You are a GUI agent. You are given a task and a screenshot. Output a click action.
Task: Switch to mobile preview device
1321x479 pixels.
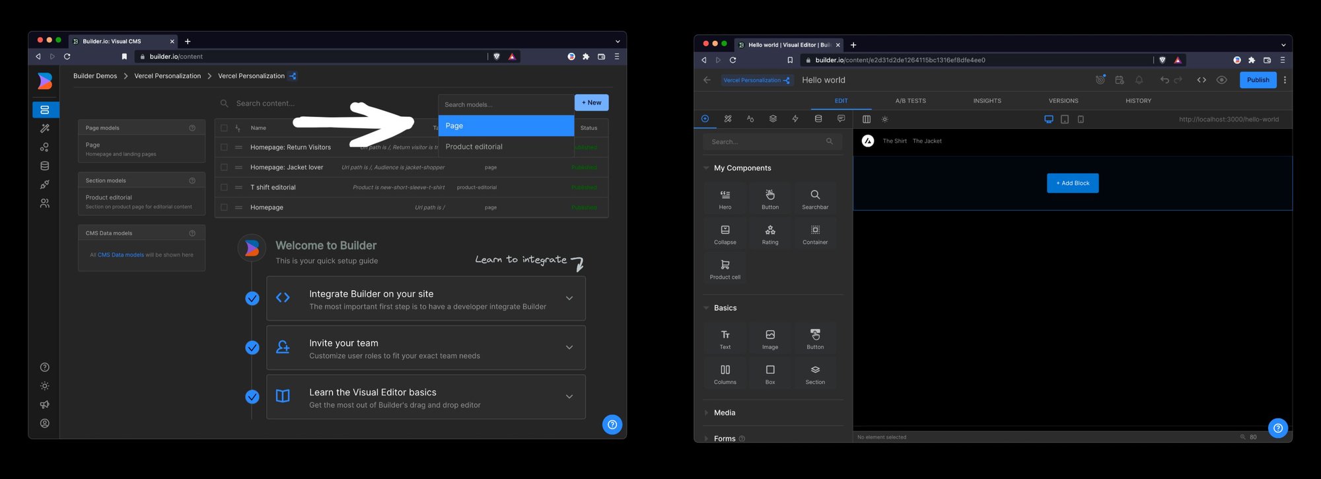(x=1081, y=120)
